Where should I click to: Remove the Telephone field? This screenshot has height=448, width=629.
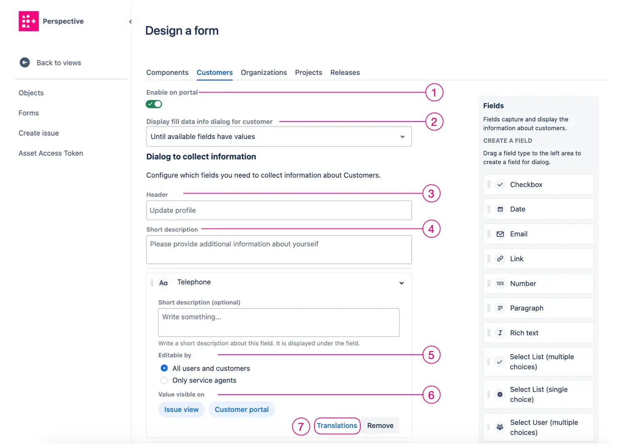point(380,426)
